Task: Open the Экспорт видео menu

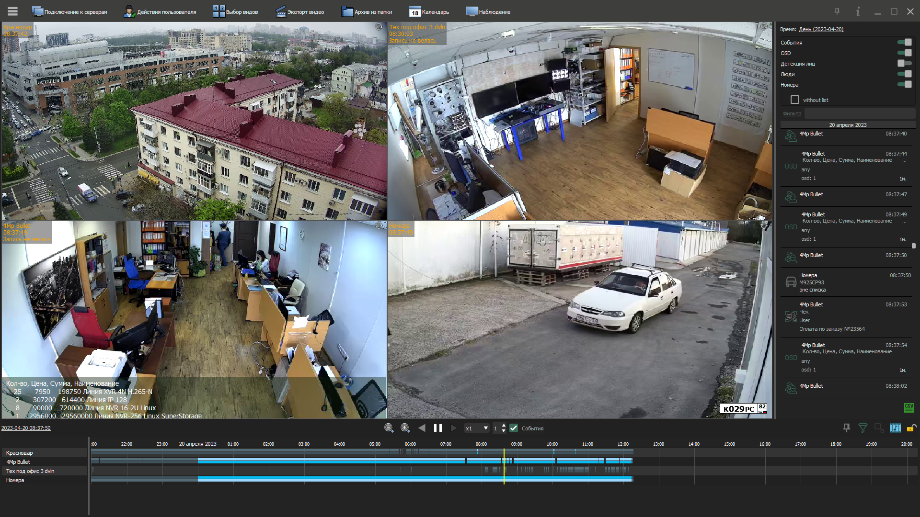Action: pos(300,11)
